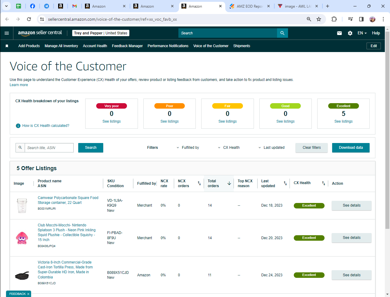Expand the Last updated filter

271,148
